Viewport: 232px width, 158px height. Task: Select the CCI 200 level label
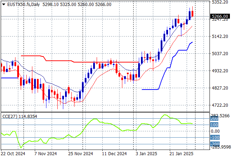pyautogui.click(x=213, y=119)
